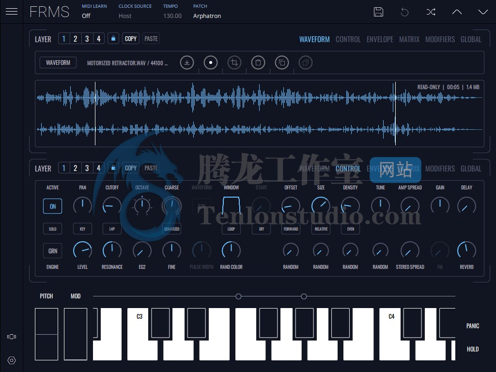The height and width of the screenshot is (372, 496).
Task: Click the window shape display
Action: point(231,206)
